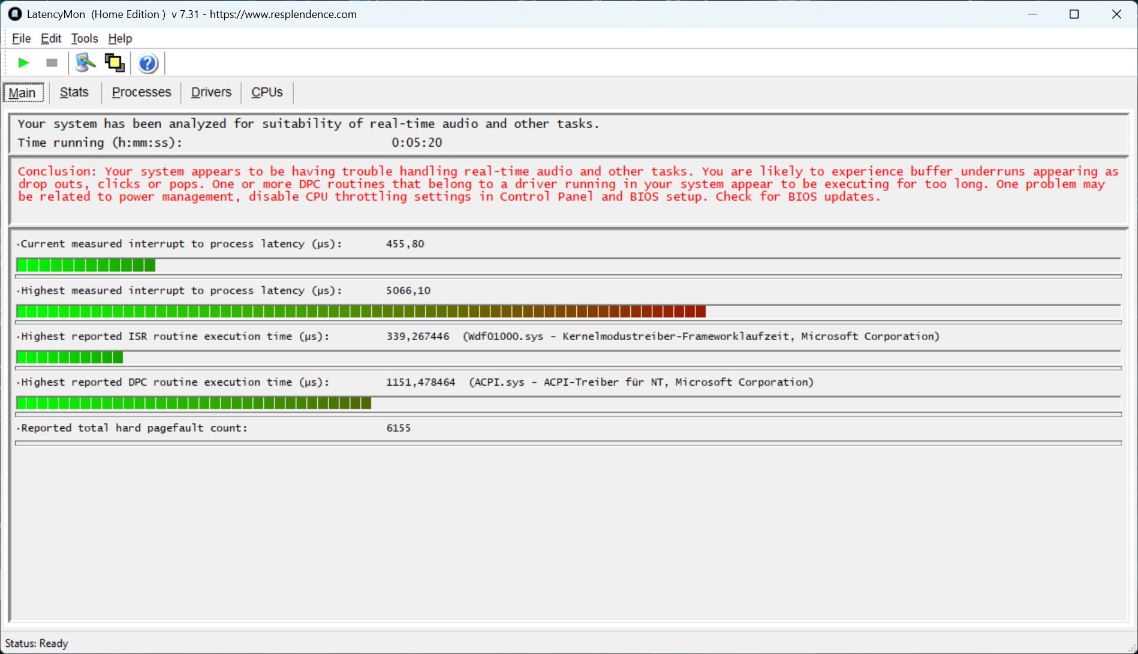The width and height of the screenshot is (1138, 654).
Task: Switch to the Processes tab
Action: pos(142,92)
